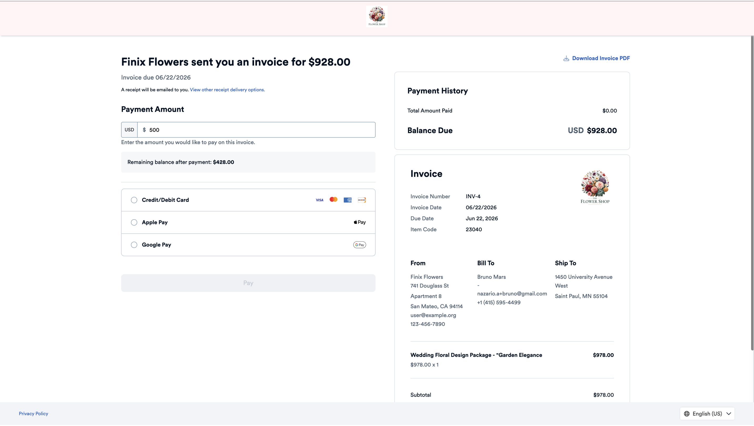Click the Item Code value 23040
Viewport: 754px width, 426px height.
tap(474, 230)
